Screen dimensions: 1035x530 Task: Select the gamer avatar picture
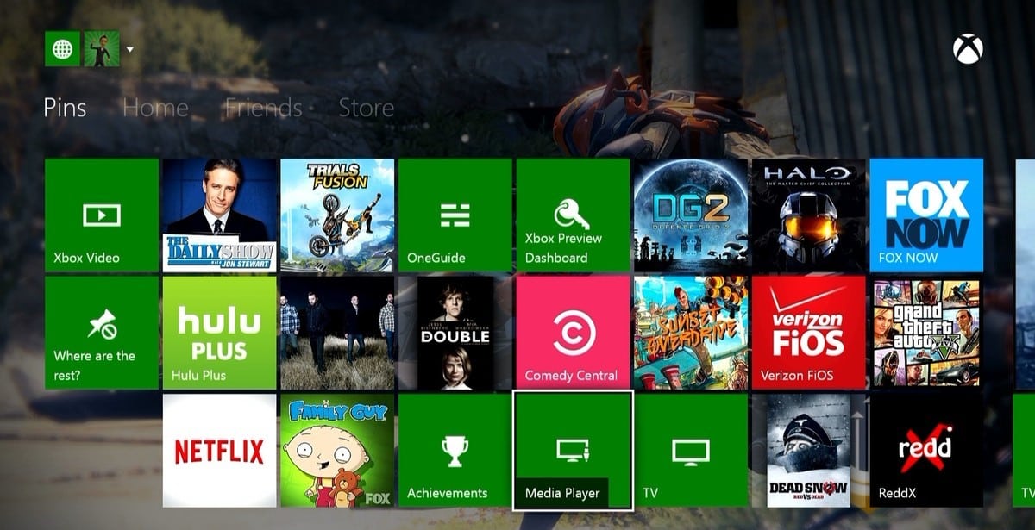pyautogui.click(x=101, y=49)
